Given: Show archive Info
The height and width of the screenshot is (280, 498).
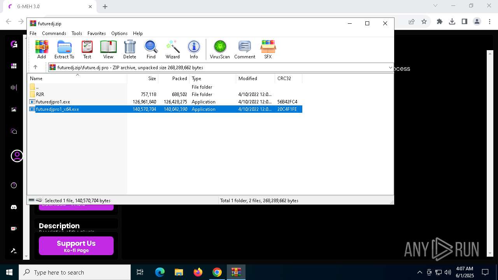Looking at the screenshot, I should coord(194,49).
